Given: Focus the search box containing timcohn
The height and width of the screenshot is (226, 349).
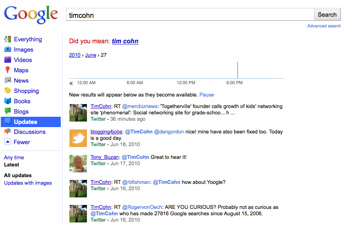Looking at the screenshot, I should point(190,15).
